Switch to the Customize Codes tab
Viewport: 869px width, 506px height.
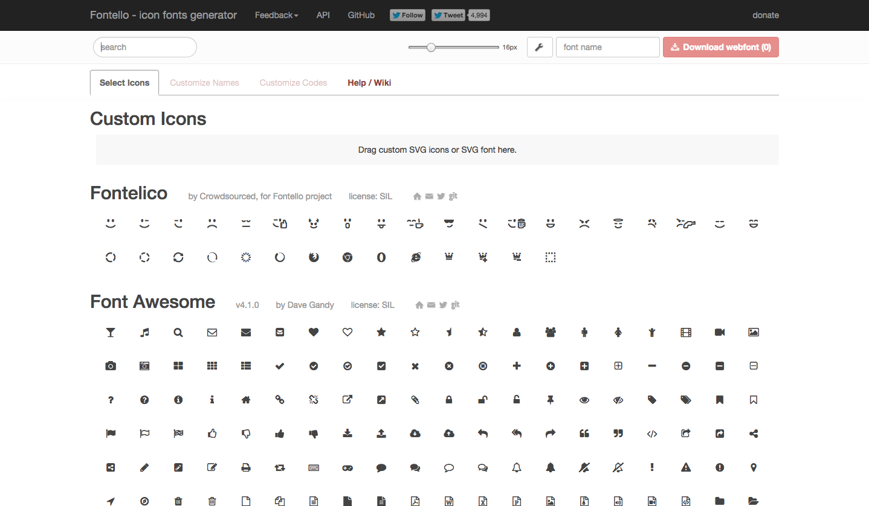click(x=293, y=83)
